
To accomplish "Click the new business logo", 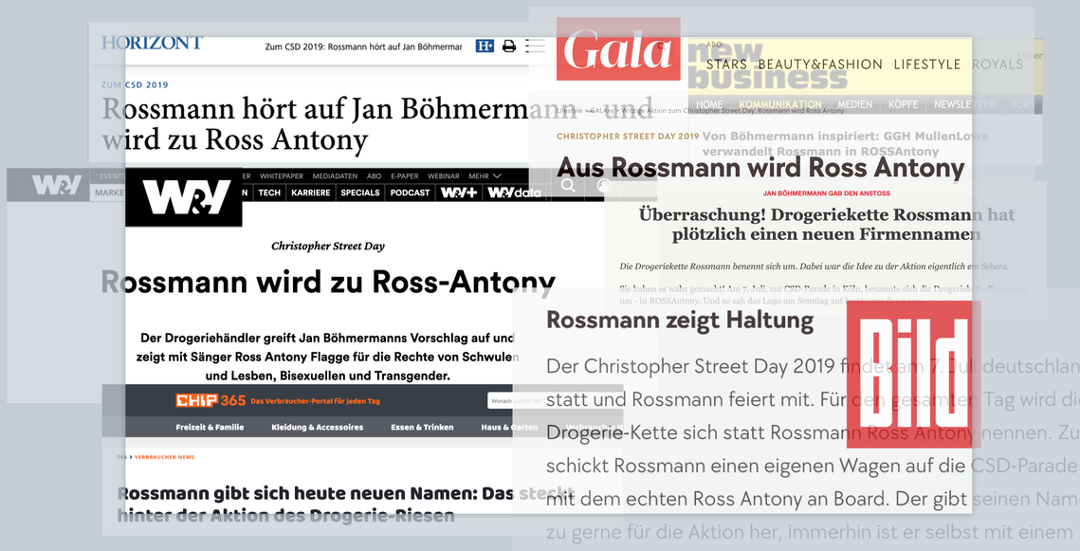I will (768, 66).
